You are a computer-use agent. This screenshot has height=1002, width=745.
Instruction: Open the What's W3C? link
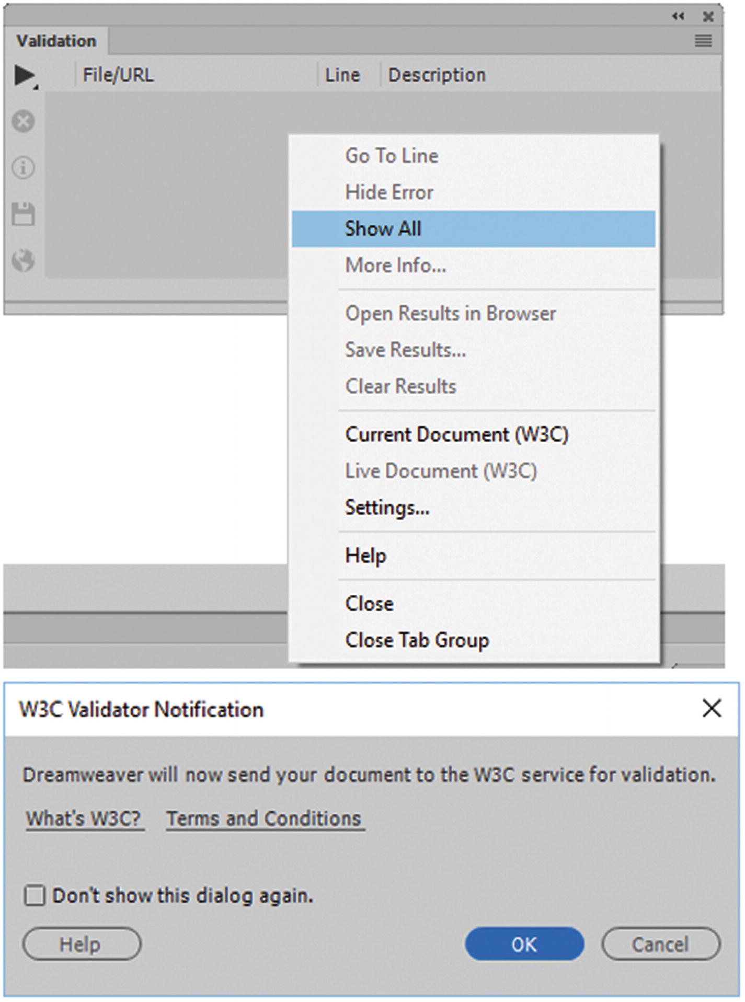pyautogui.click(x=84, y=819)
